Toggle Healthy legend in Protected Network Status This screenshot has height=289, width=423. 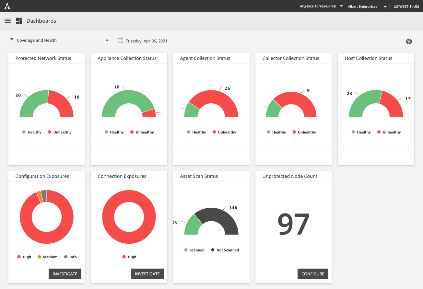(32, 132)
